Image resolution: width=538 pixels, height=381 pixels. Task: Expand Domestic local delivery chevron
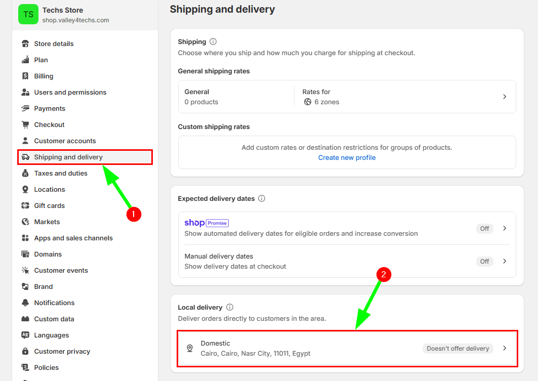click(504, 348)
